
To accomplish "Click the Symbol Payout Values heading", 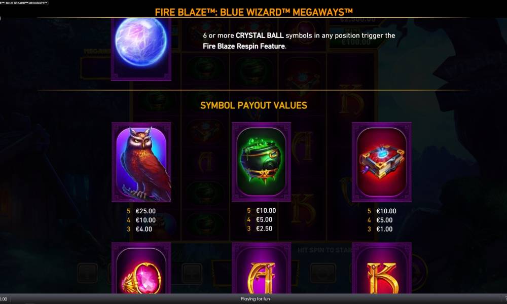I will click(253, 105).
